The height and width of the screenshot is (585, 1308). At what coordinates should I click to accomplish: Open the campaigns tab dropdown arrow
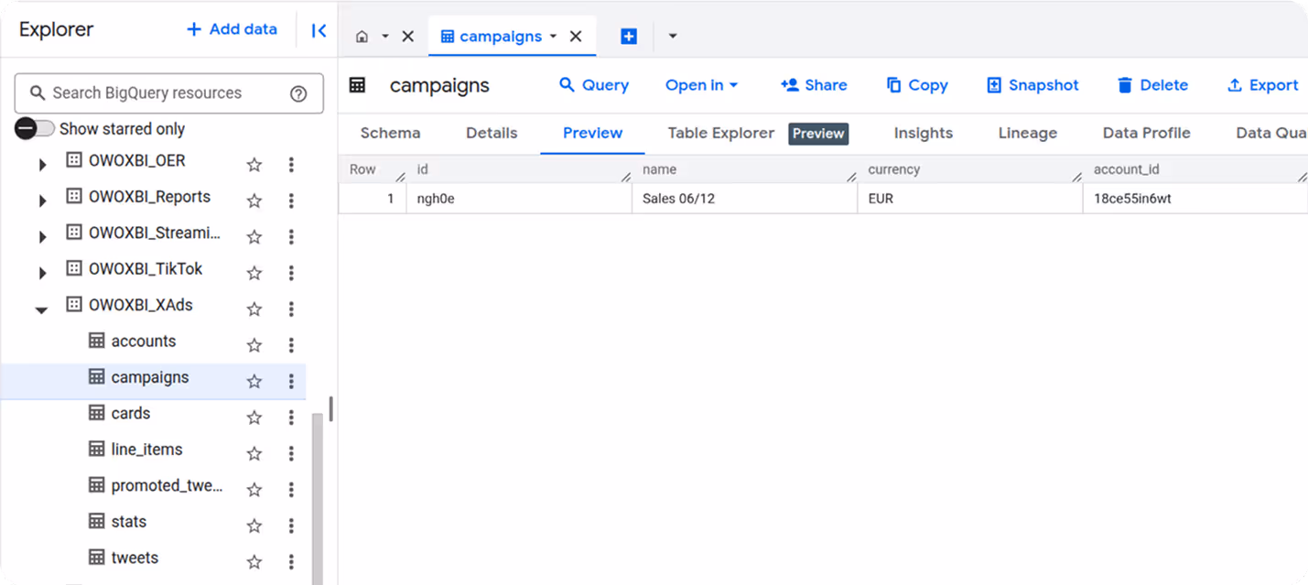point(553,37)
